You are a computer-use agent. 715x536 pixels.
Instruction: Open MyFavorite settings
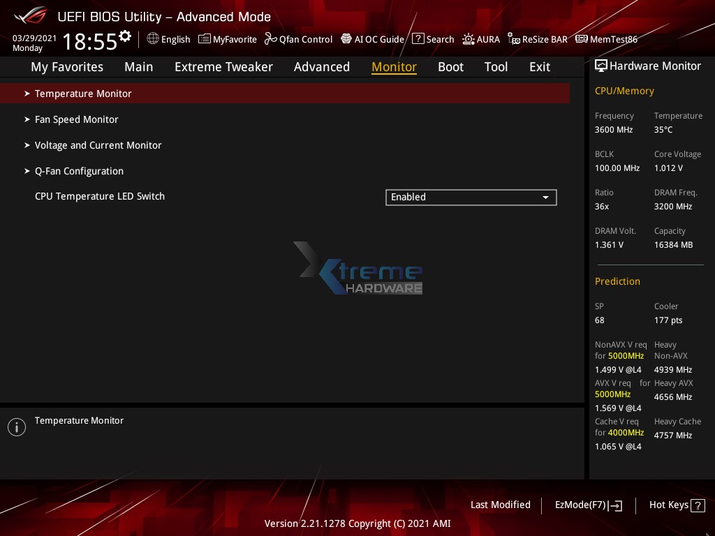(x=227, y=39)
